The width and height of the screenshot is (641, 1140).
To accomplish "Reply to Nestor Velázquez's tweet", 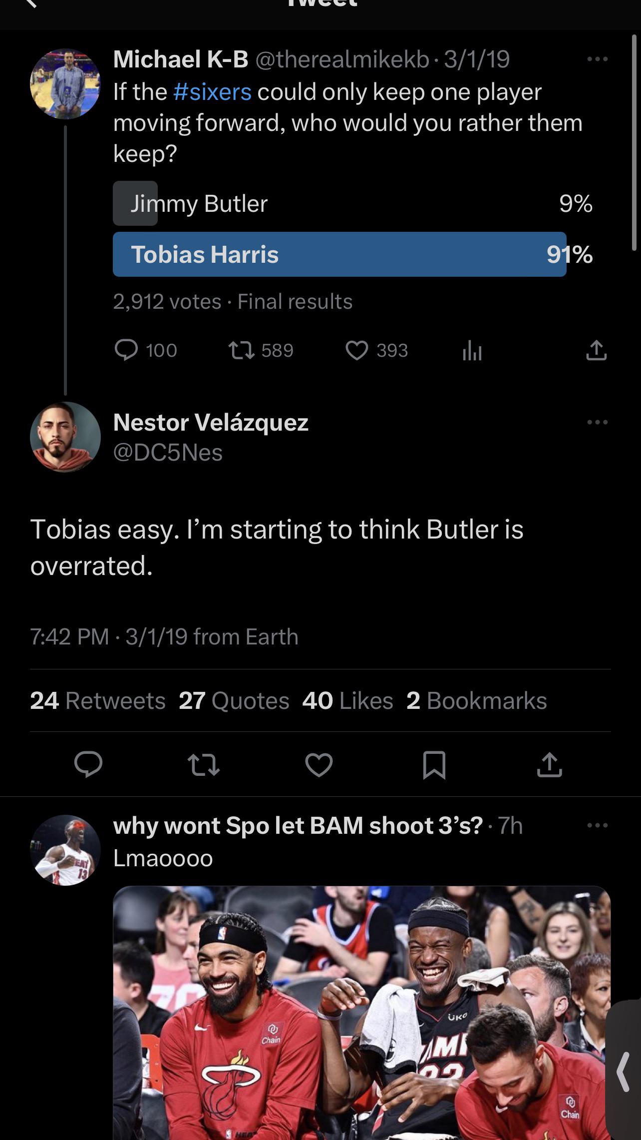I will point(88,765).
